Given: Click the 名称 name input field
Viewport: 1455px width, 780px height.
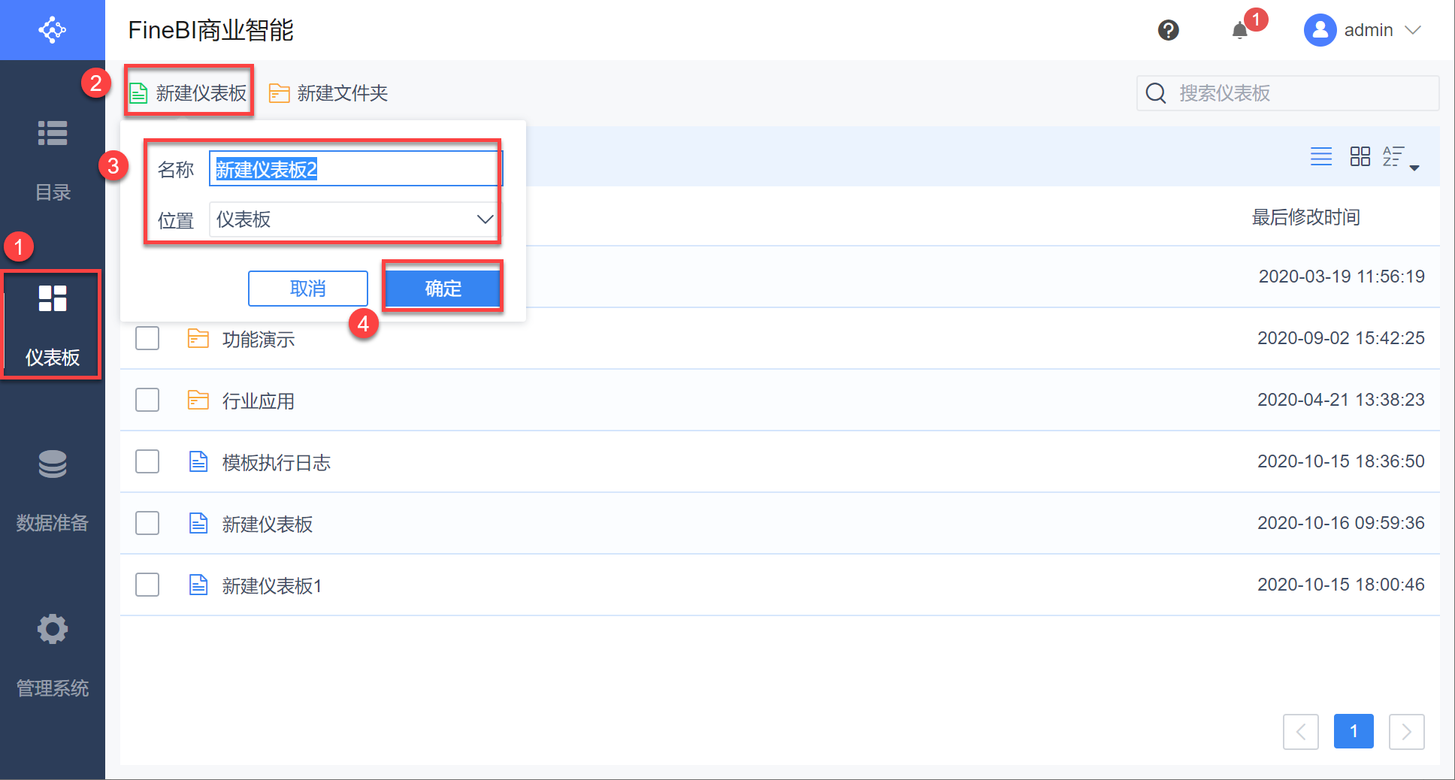Looking at the screenshot, I should [x=355, y=169].
